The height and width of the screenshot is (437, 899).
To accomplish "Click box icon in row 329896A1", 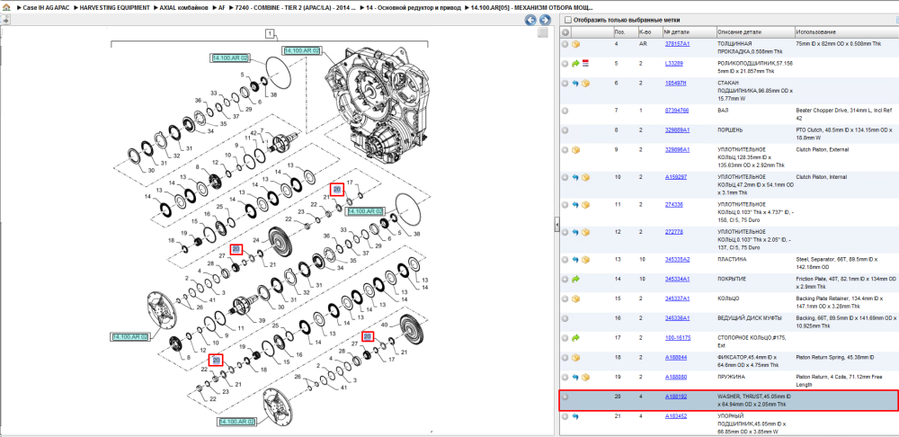I will [576, 149].
